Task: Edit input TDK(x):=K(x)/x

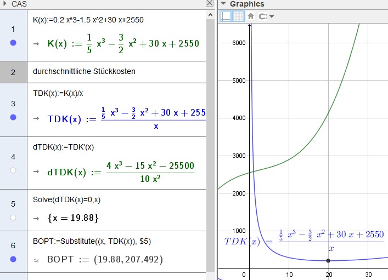Action: [58, 93]
